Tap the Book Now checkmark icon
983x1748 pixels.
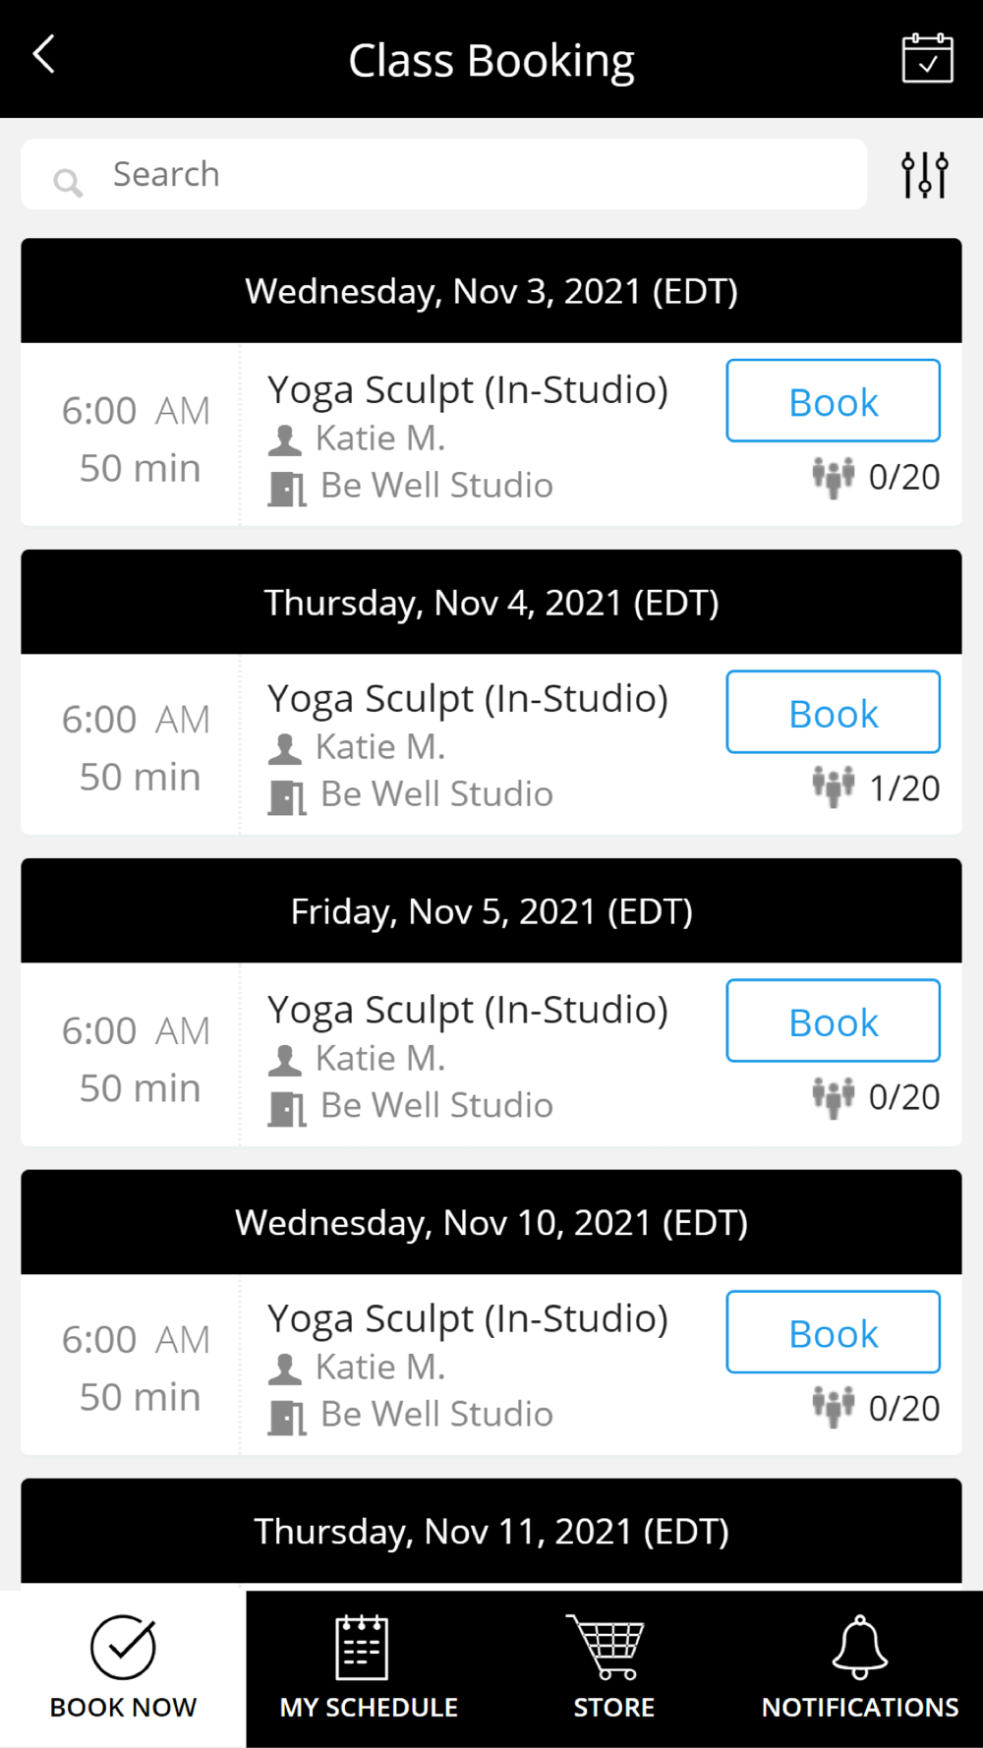[123, 1649]
